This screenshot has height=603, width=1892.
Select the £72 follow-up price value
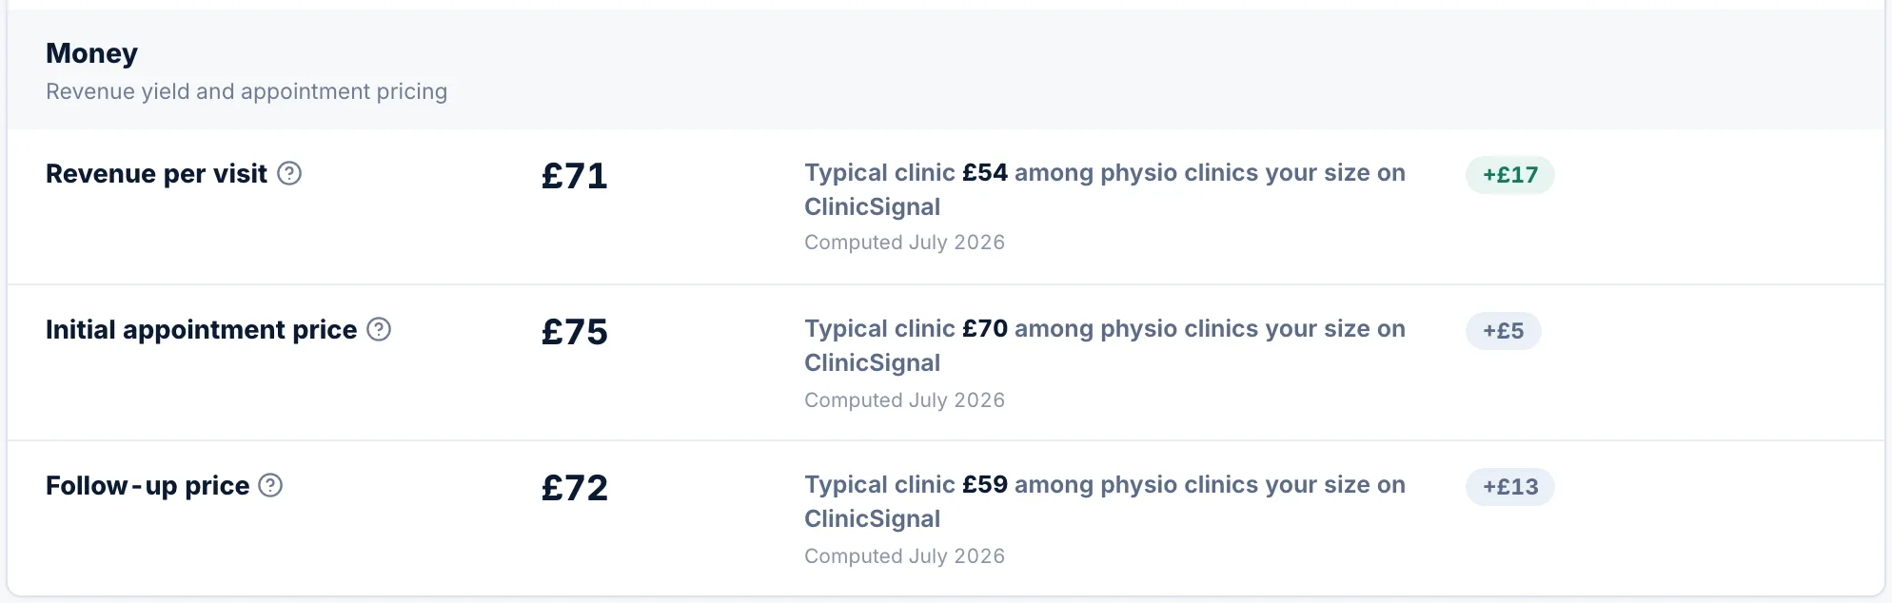point(574,488)
